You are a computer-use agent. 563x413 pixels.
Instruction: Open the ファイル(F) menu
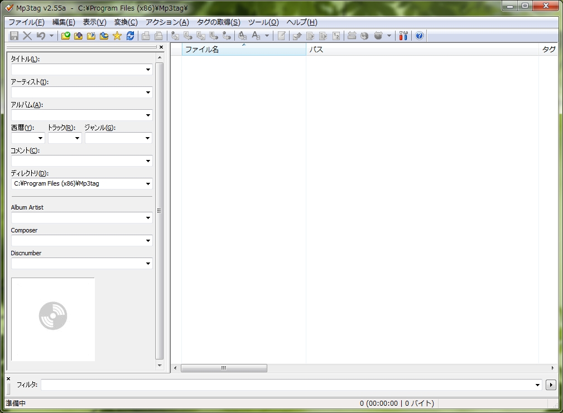click(27, 22)
